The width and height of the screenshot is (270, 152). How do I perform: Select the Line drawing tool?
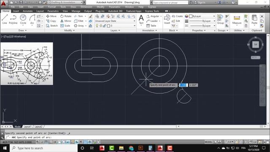[5, 19]
